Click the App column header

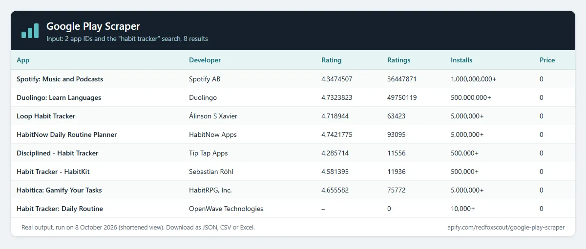click(23, 60)
